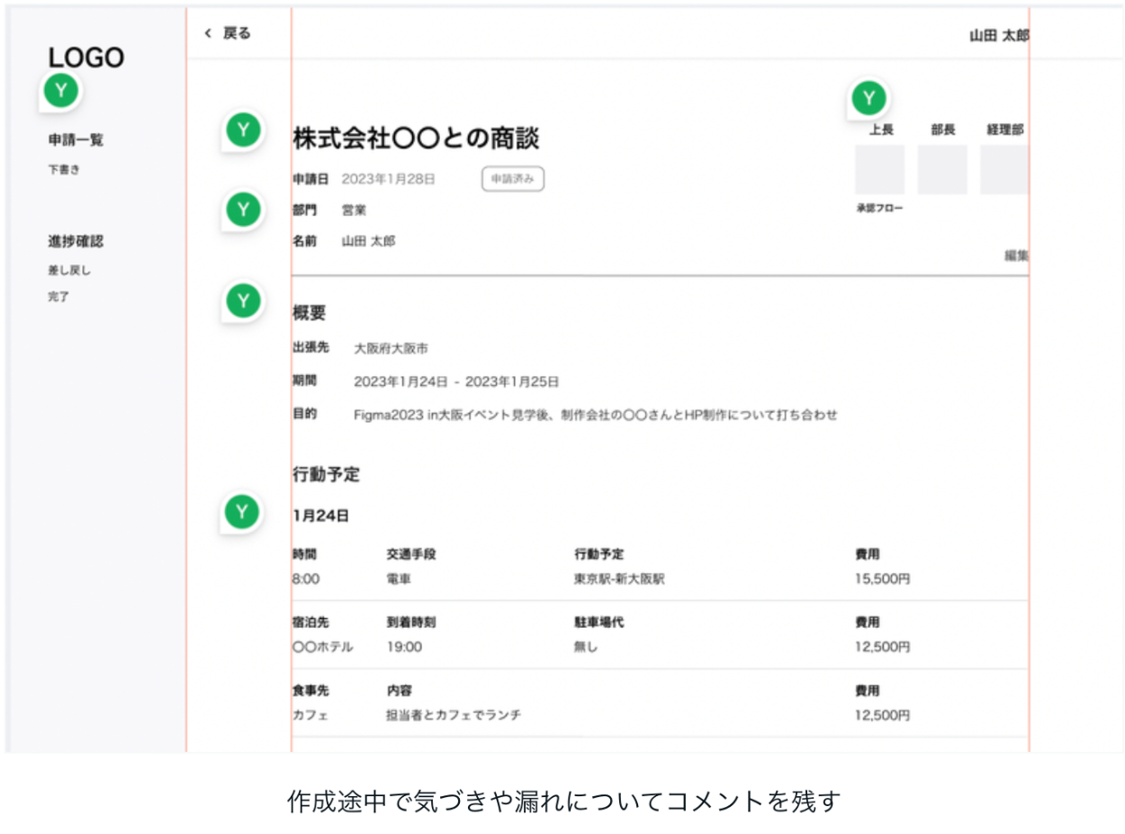Click the 申請済み status badge
Screen dimensions: 1125x834
513,179
